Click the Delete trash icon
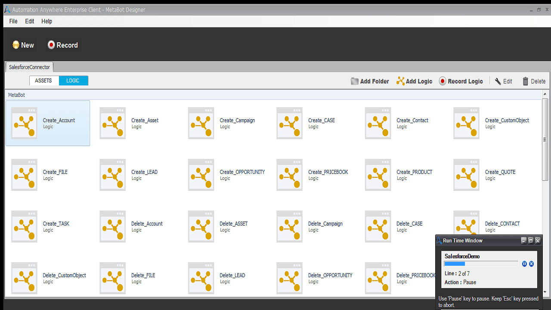Image resolution: width=551 pixels, height=310 pixels. coord(526,81)
